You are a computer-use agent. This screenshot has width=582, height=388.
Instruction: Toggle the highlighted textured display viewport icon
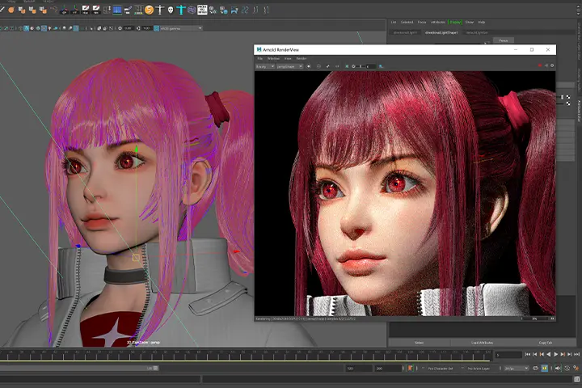click(x=44, y=28)
